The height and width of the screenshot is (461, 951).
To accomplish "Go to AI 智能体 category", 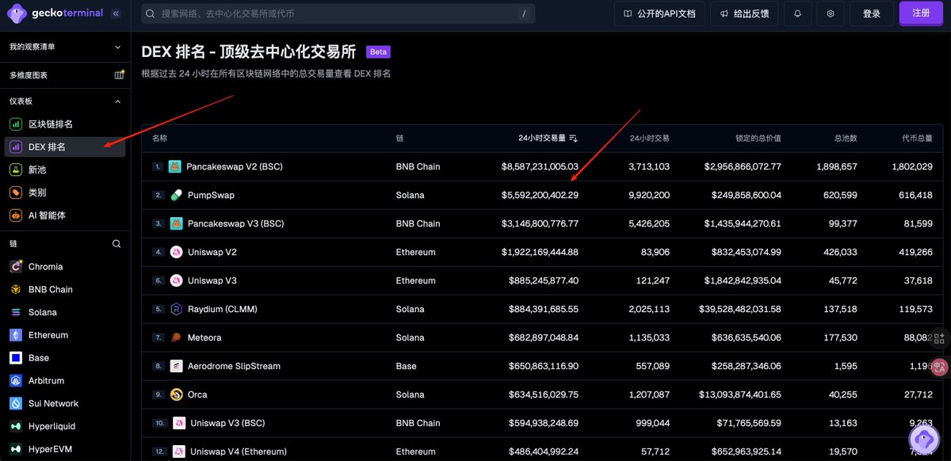I will point(47,215).
